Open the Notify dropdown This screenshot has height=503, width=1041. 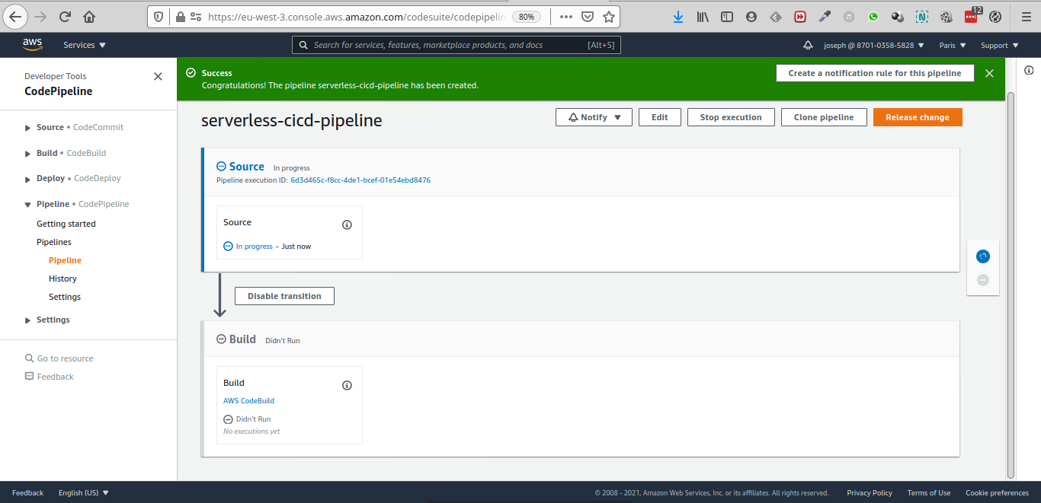(x=594, y=117)
